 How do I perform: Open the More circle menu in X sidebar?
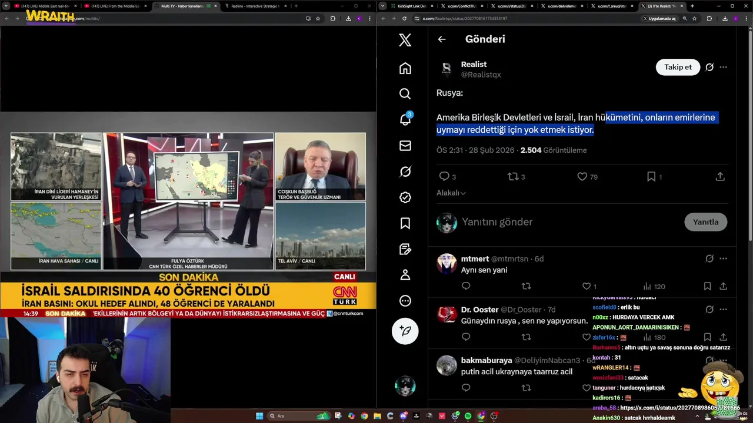point(405,301)
